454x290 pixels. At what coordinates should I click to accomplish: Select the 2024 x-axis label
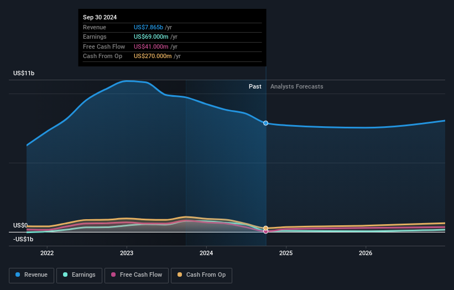coord(206,253)
